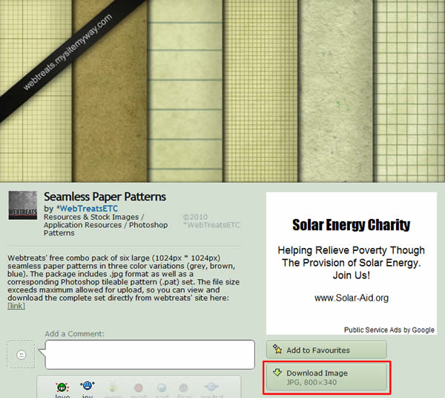Screen dimensions: 445x398
Task: Follow the [link] in the description
Action: (16, 306)
